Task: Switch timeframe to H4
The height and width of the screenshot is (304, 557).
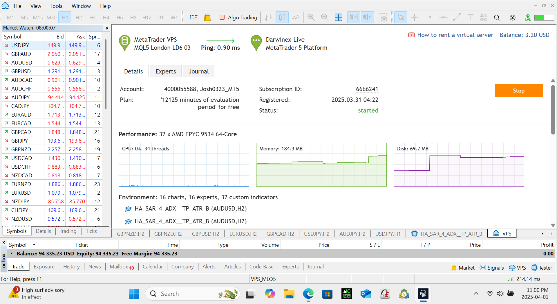Action: point(106,17)
